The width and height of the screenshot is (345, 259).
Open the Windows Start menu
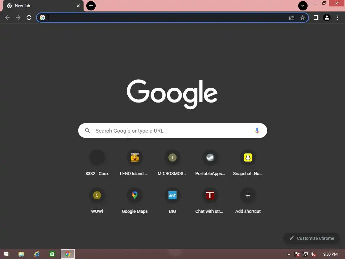pos(6,254)
